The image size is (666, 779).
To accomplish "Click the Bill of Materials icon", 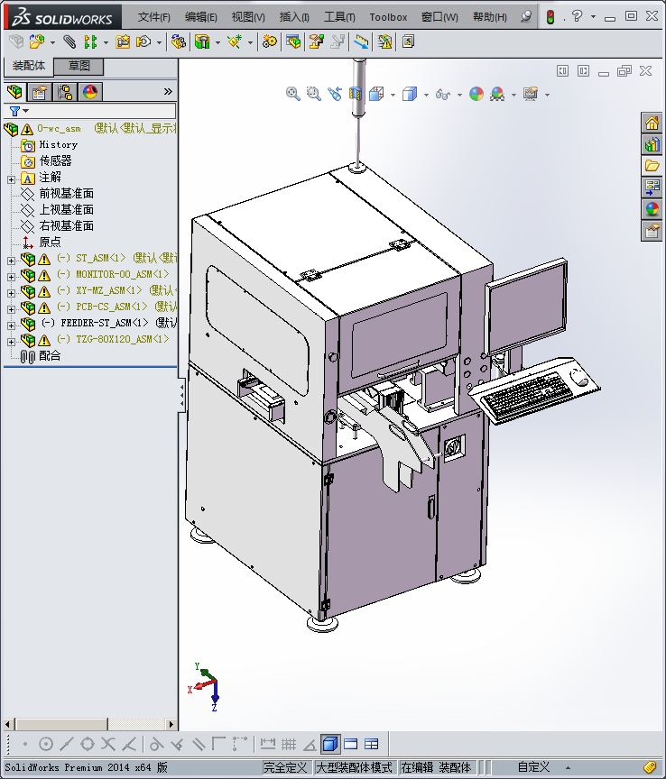I will tap(293, 41).
